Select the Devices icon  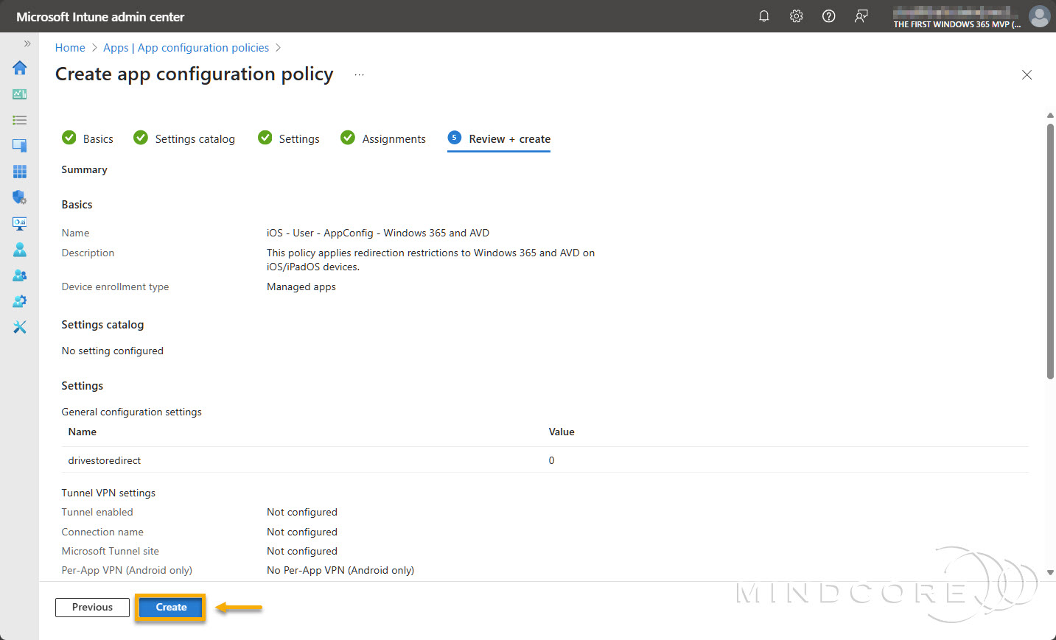(20, 145)
